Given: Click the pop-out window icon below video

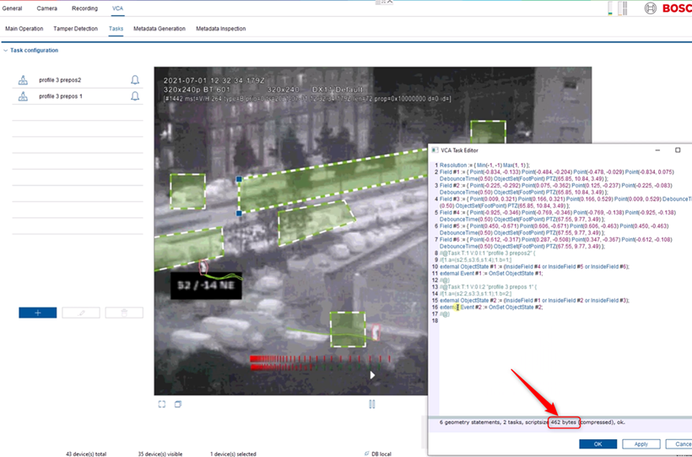Looking at the screenshot, I should pyautogui.click(x=178, y=405).
